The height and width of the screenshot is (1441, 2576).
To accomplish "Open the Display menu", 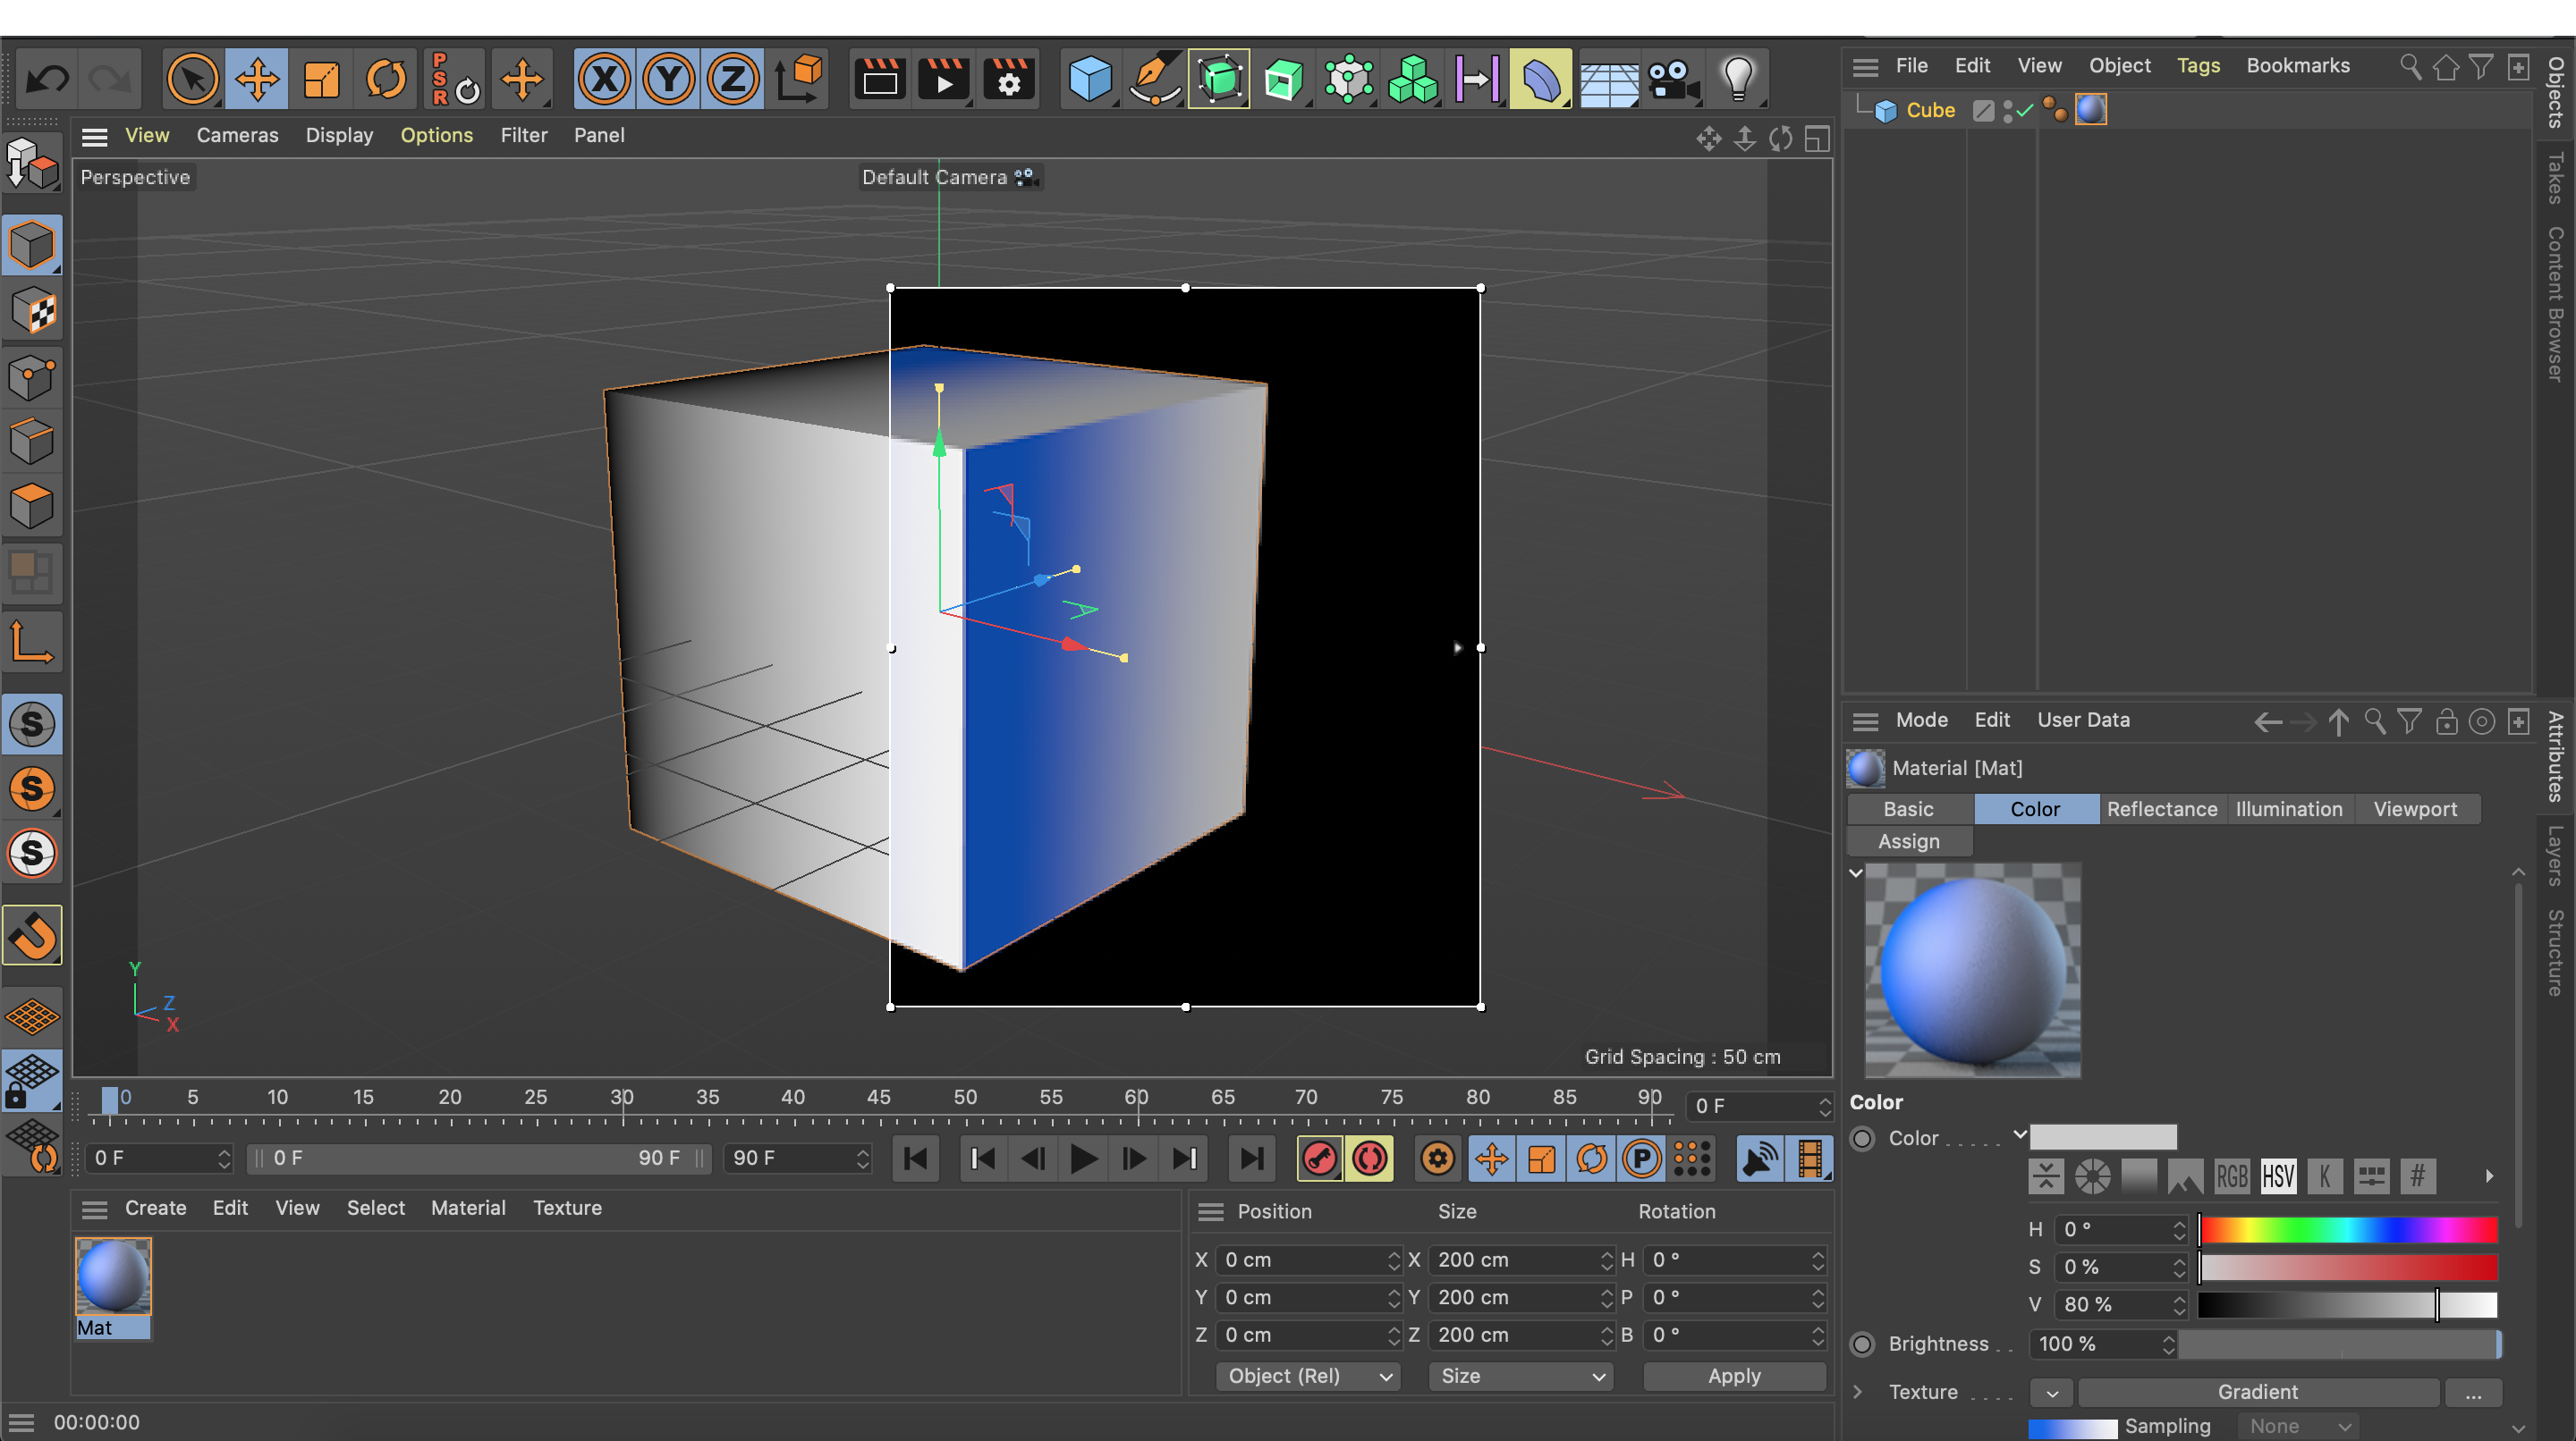I will click(339, 135).
